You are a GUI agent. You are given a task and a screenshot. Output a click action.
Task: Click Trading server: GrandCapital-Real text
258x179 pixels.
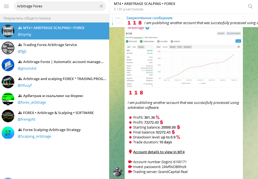[x=160, y=172]
